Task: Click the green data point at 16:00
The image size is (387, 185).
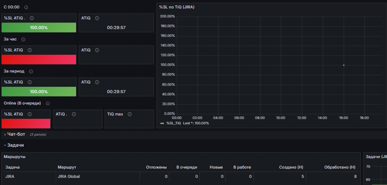Action: [x=343, y=65]
